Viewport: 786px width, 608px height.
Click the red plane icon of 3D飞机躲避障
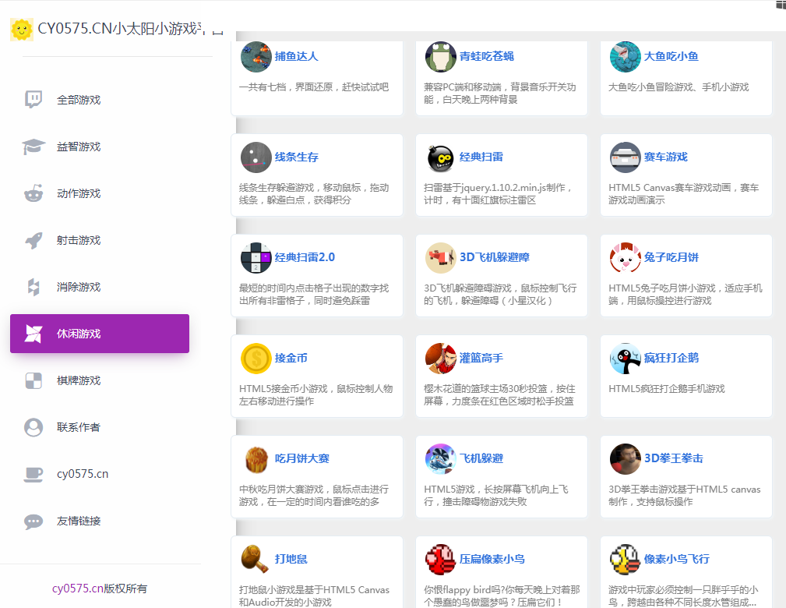click(x=441, y=258)
